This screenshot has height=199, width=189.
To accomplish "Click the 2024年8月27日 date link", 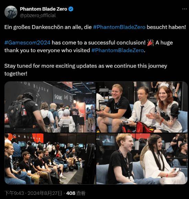I will pos(45,193).
